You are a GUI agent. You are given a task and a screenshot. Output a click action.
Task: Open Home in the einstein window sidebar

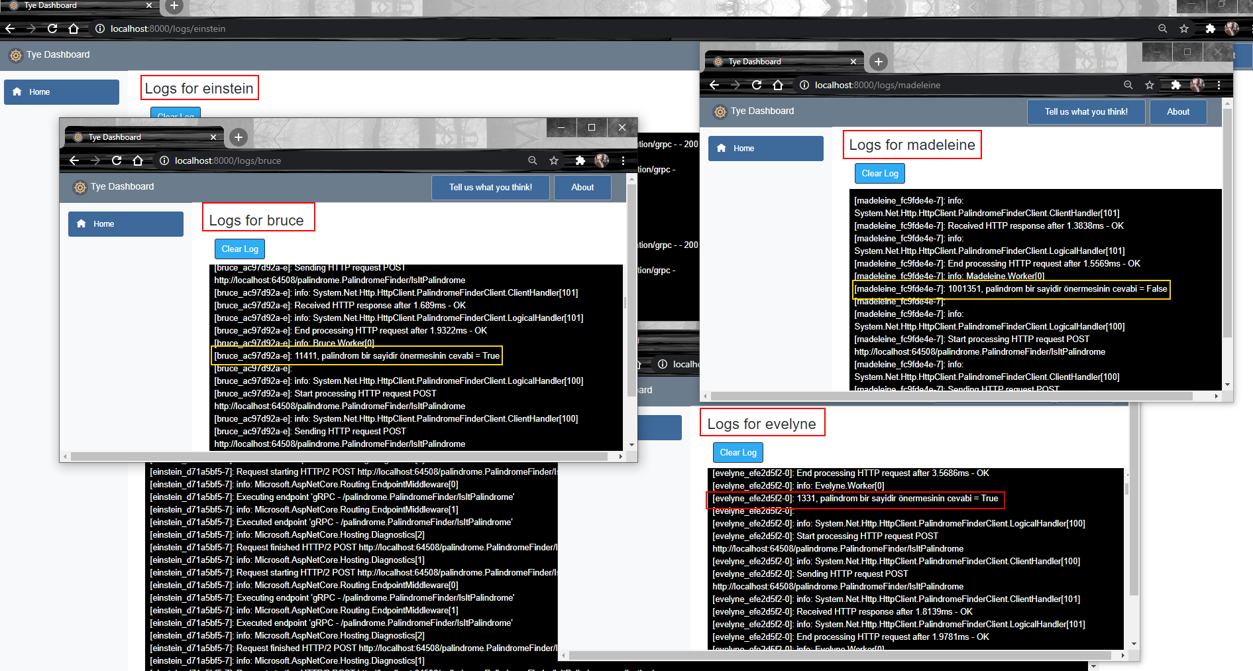tap(62, 92)
